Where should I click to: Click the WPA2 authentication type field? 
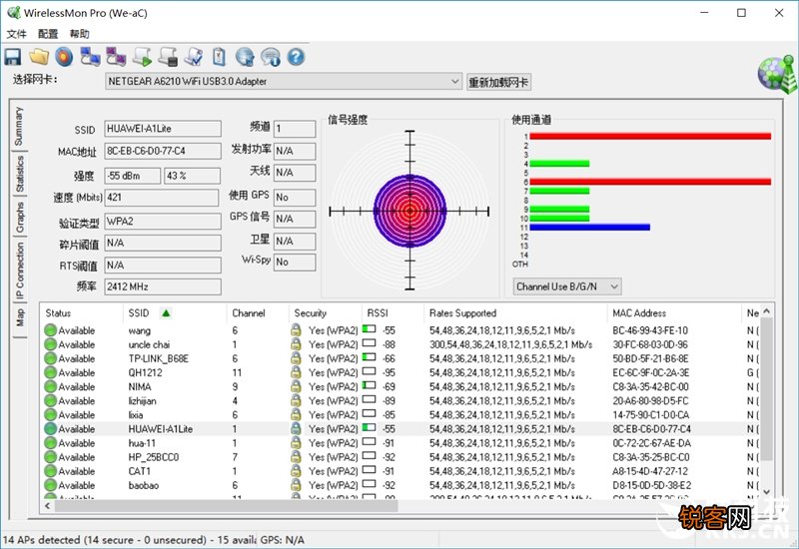point(163,222)
